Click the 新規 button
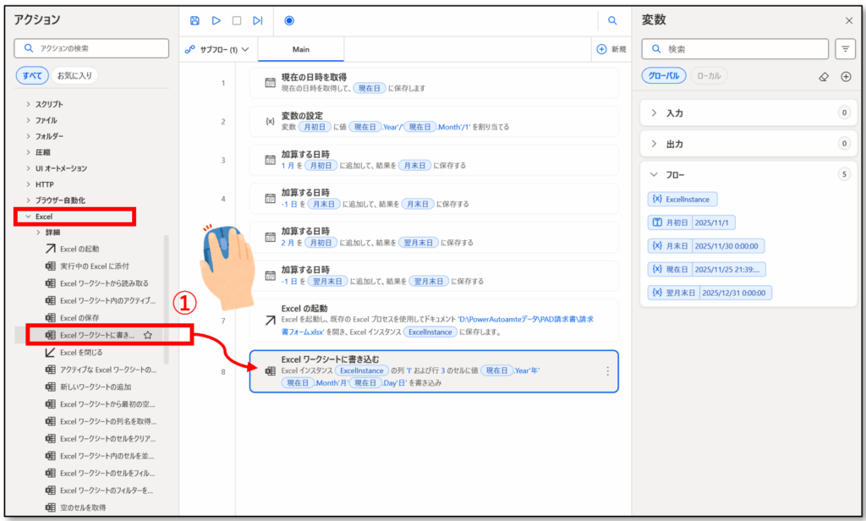866x521 pixels. [x=611, y=49]
